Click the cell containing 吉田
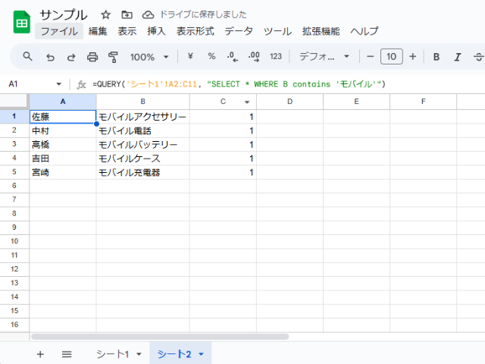 point(63,158)
